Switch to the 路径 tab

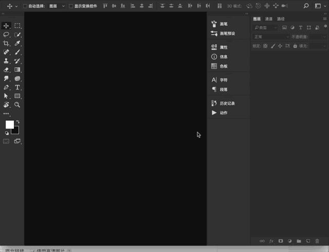[281, 19]
